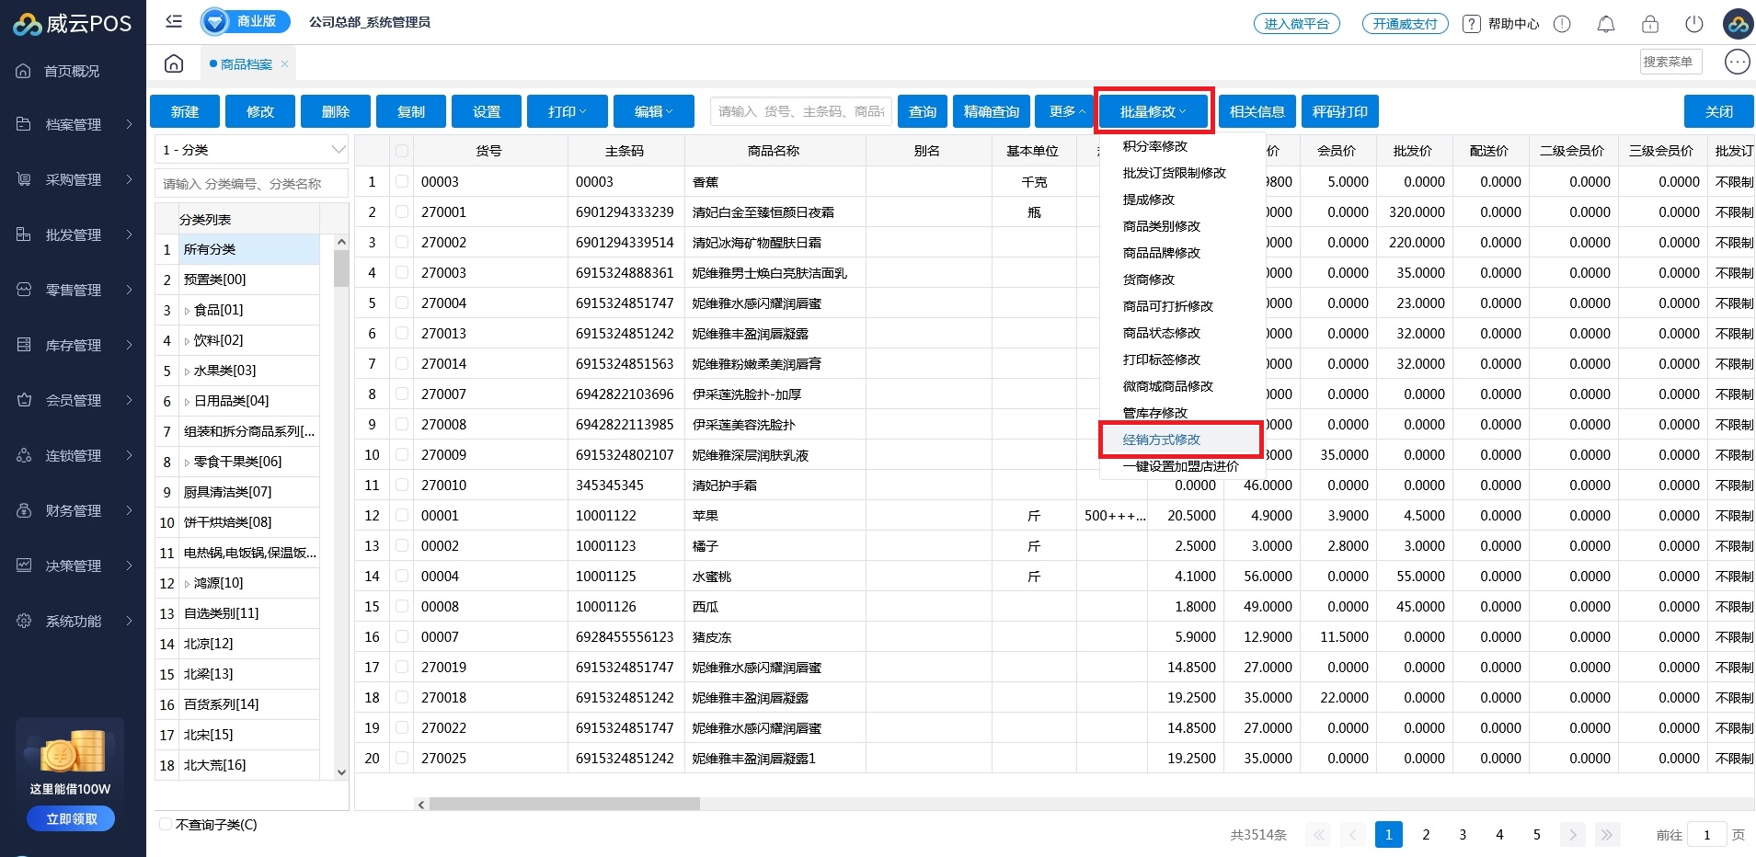The image size is (1756, 857).
Task: Click the 新建 button
Action: [185, 111]
